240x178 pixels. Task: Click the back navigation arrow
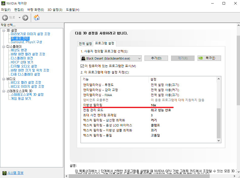[x=5, y=18]
